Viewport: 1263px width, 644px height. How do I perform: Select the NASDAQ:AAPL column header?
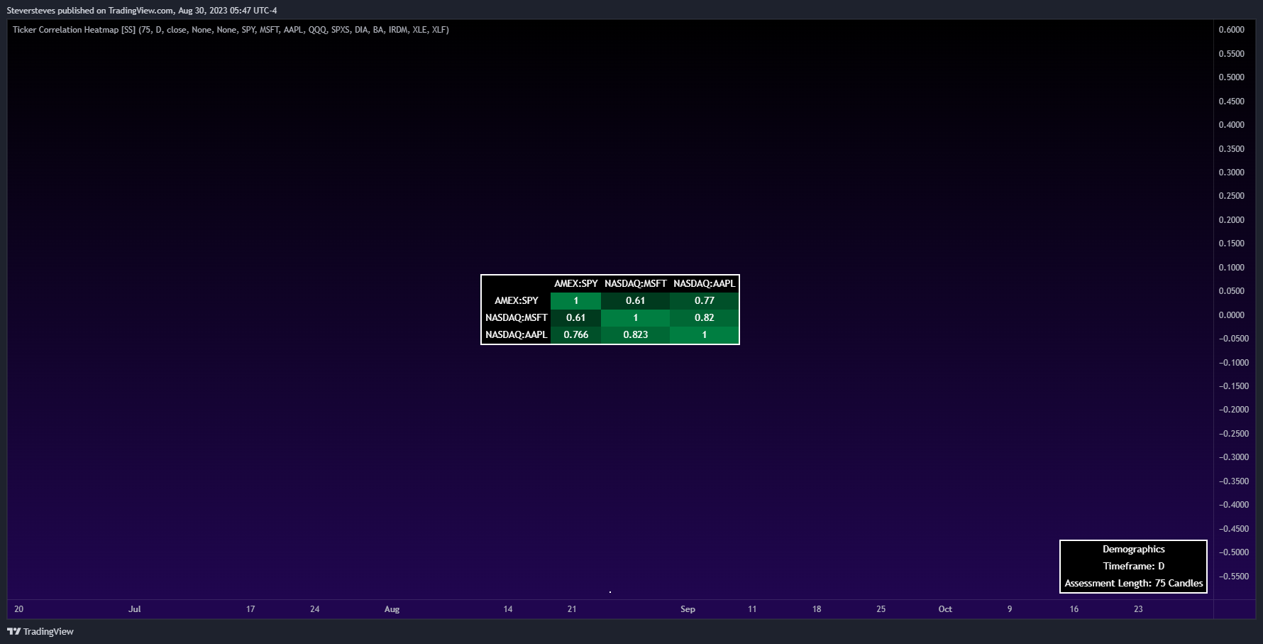pyautogui.click(x=705, y=283)
